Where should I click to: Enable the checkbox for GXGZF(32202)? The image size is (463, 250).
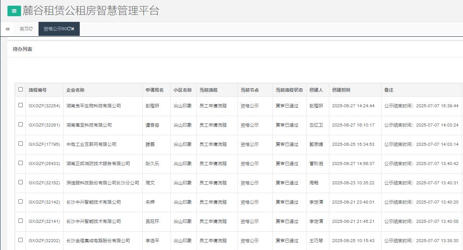pyautogui.click(x=21, y=240)
